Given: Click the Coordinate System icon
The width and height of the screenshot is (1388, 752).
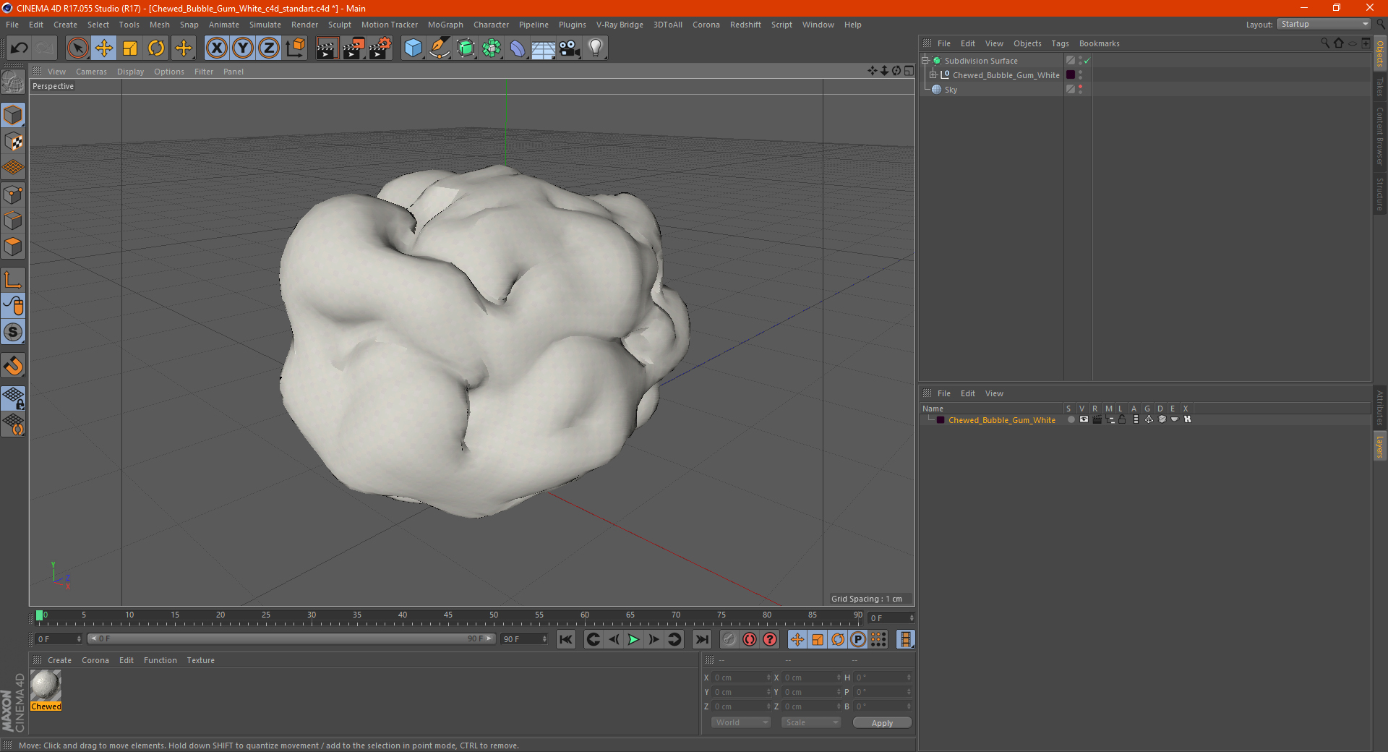Looking at the screenshot, I should point(296,48).
